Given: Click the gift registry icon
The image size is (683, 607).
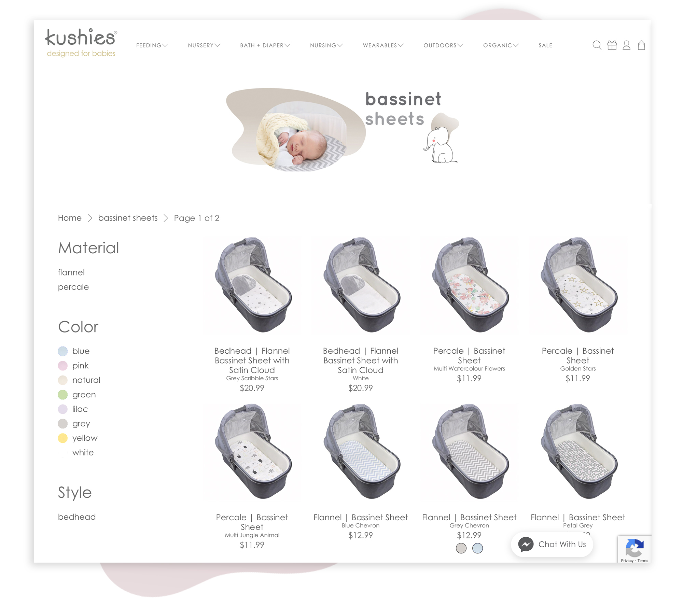Looking at the screenshot, I should (612, 45).
